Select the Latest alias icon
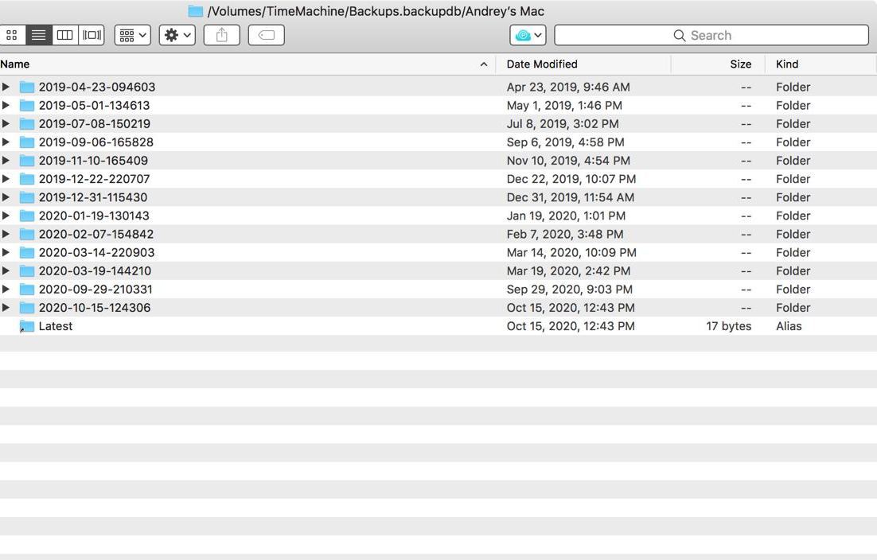The height and width of the screenshot is (560, 877). pyautogui.click(x=27, y=326)
